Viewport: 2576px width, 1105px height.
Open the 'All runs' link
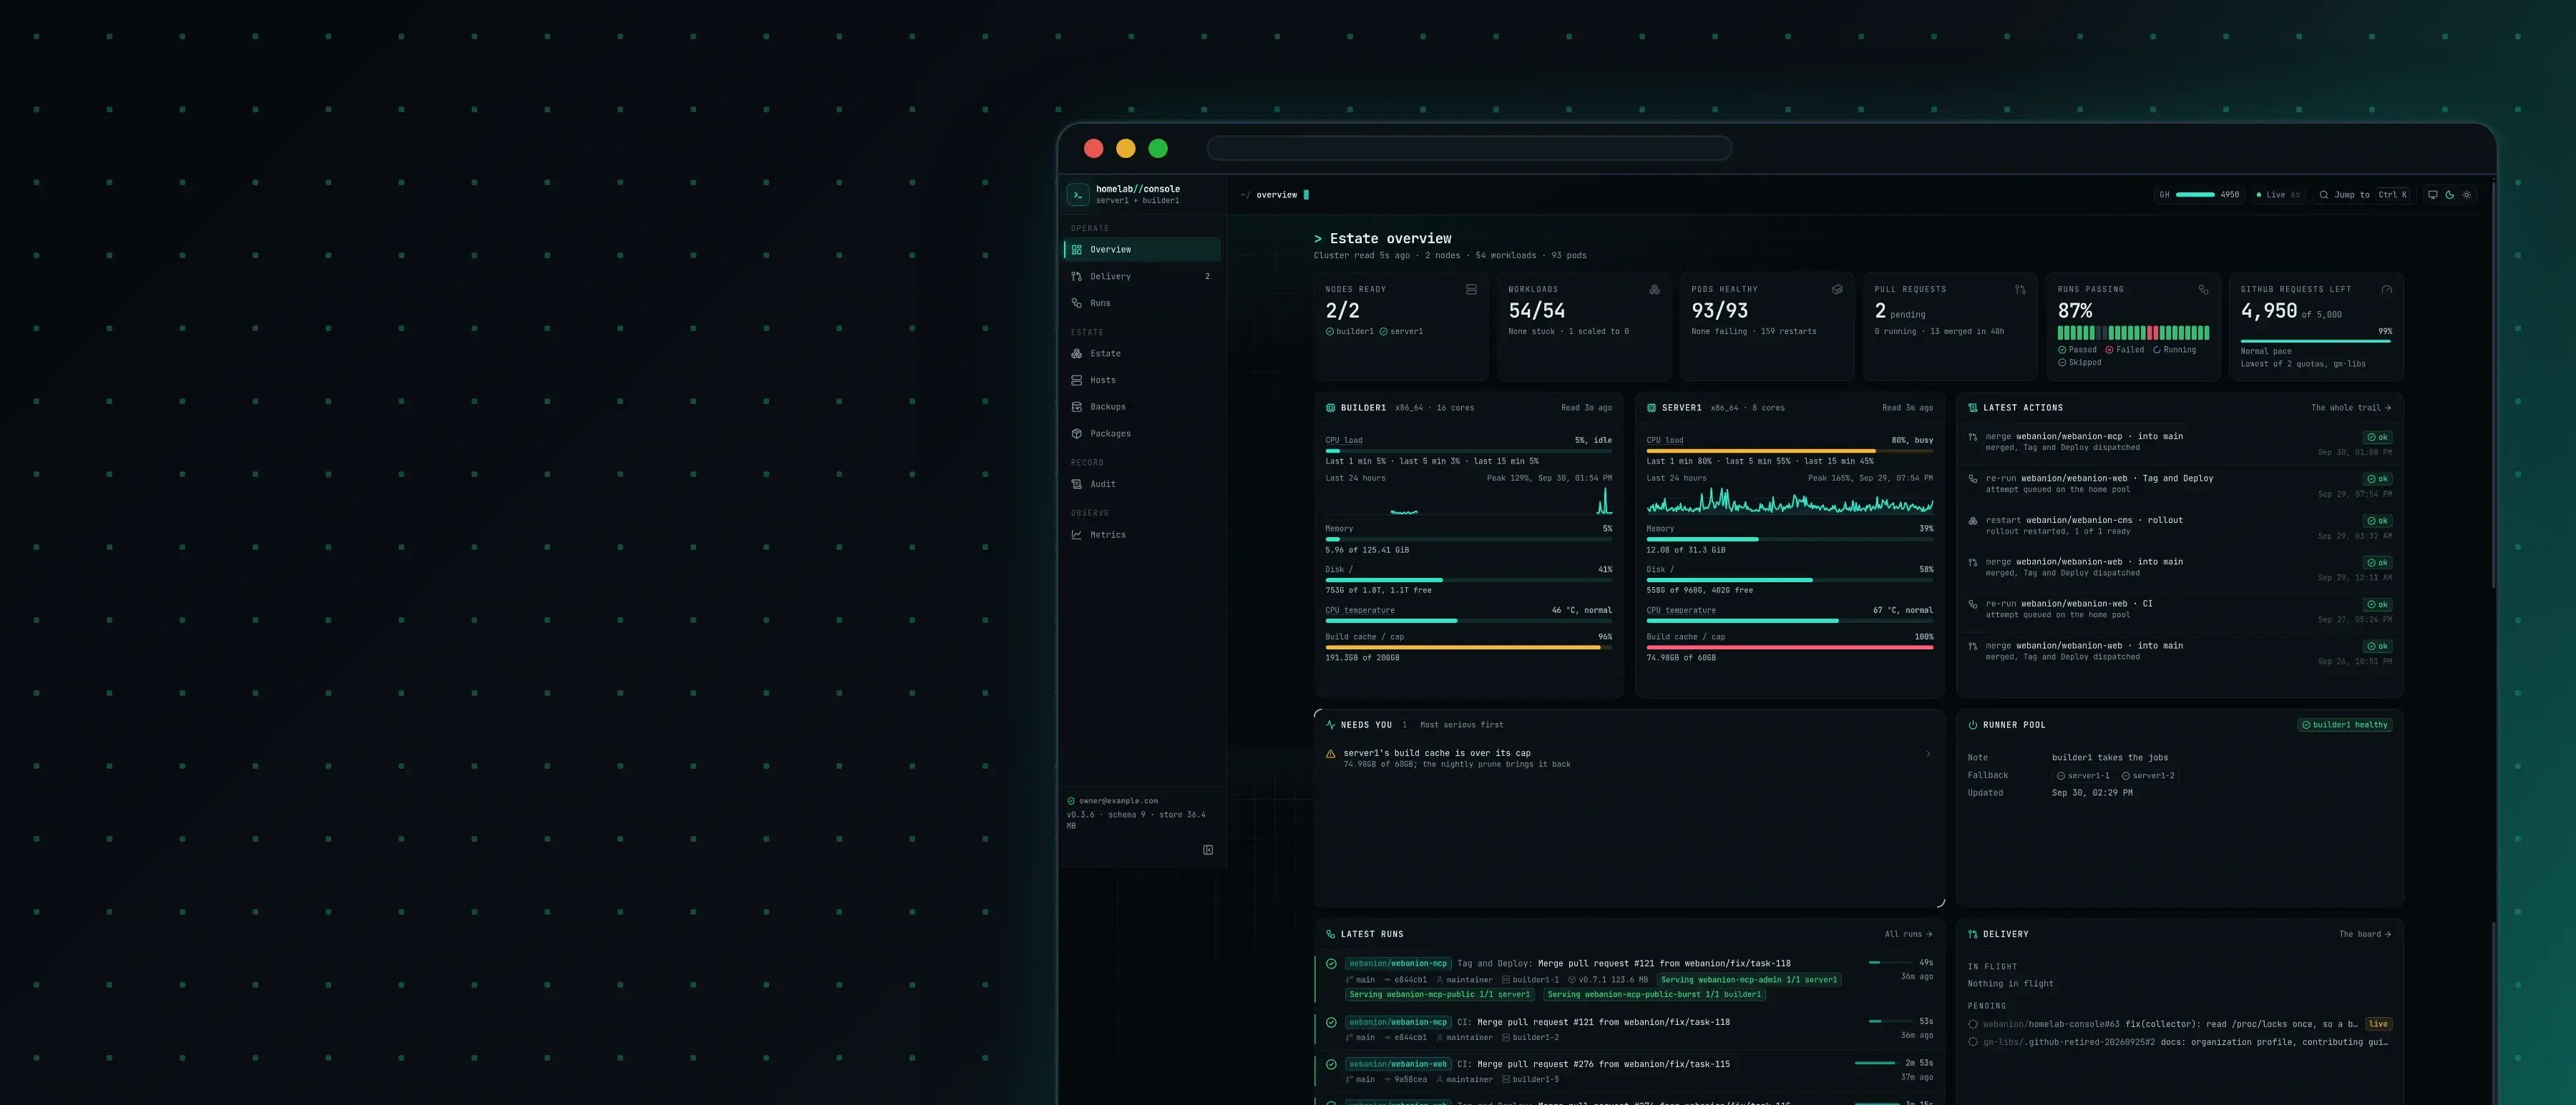1908,934
